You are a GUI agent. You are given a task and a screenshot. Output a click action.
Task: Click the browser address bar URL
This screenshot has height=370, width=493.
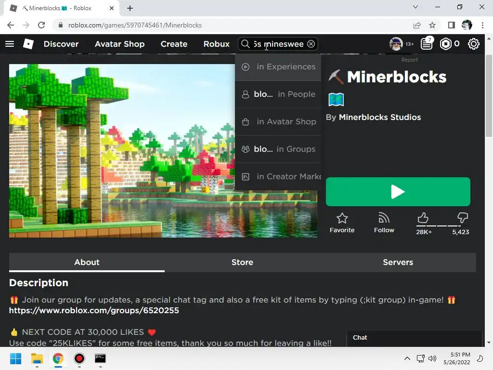tap(135, 25)
